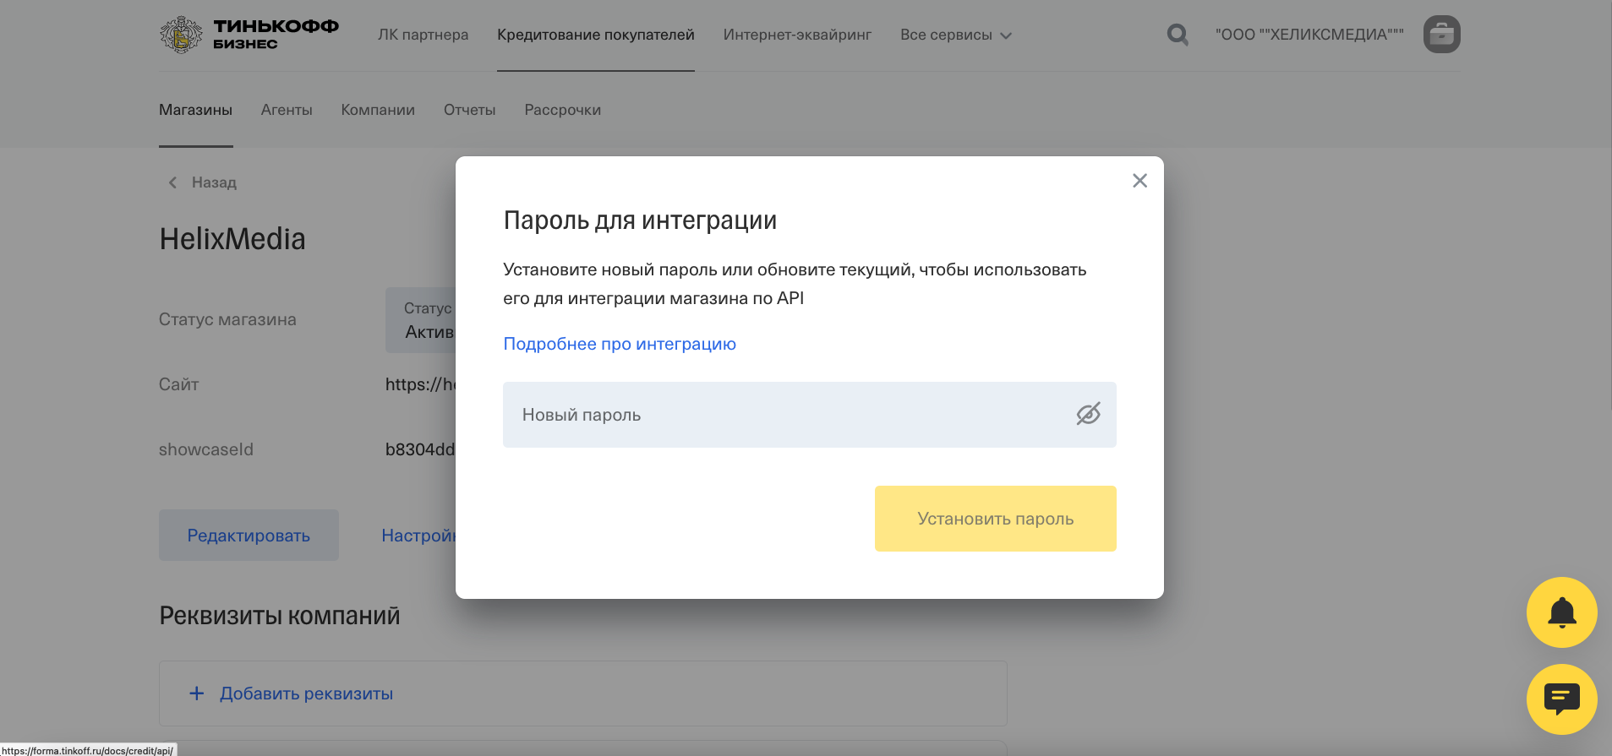
Task: Close the integration password dialog
Action: tap(1139, 181)
